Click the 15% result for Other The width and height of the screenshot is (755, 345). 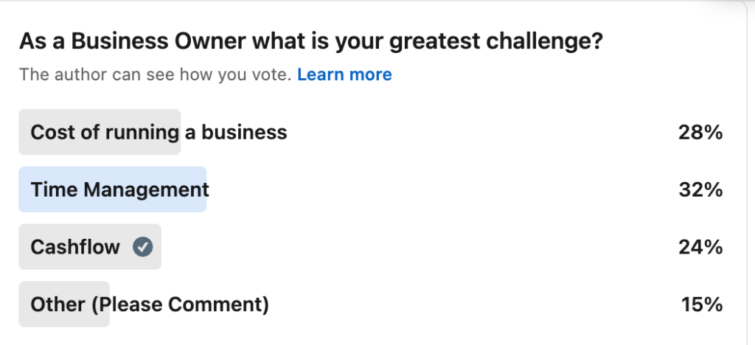(x=702, y=304)
